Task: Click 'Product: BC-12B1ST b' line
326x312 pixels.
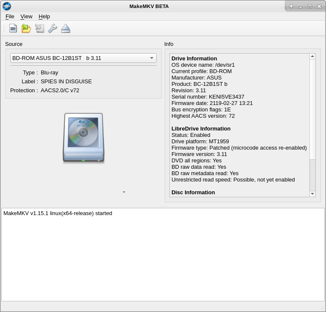Action: point(200,84)
